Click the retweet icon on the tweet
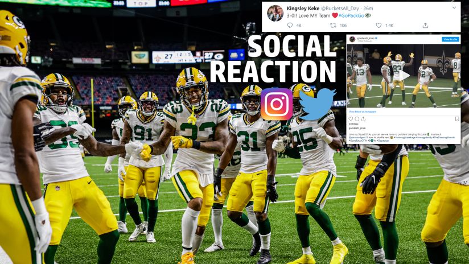Image resolution: width=469 pixels, height=264 pixels. click(x=333, y=26)
